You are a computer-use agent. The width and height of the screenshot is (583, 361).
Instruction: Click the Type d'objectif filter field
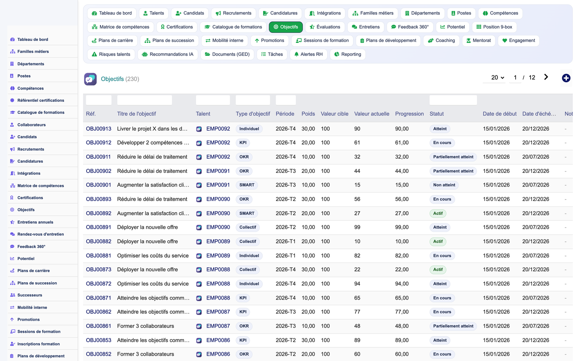[253, 100]
